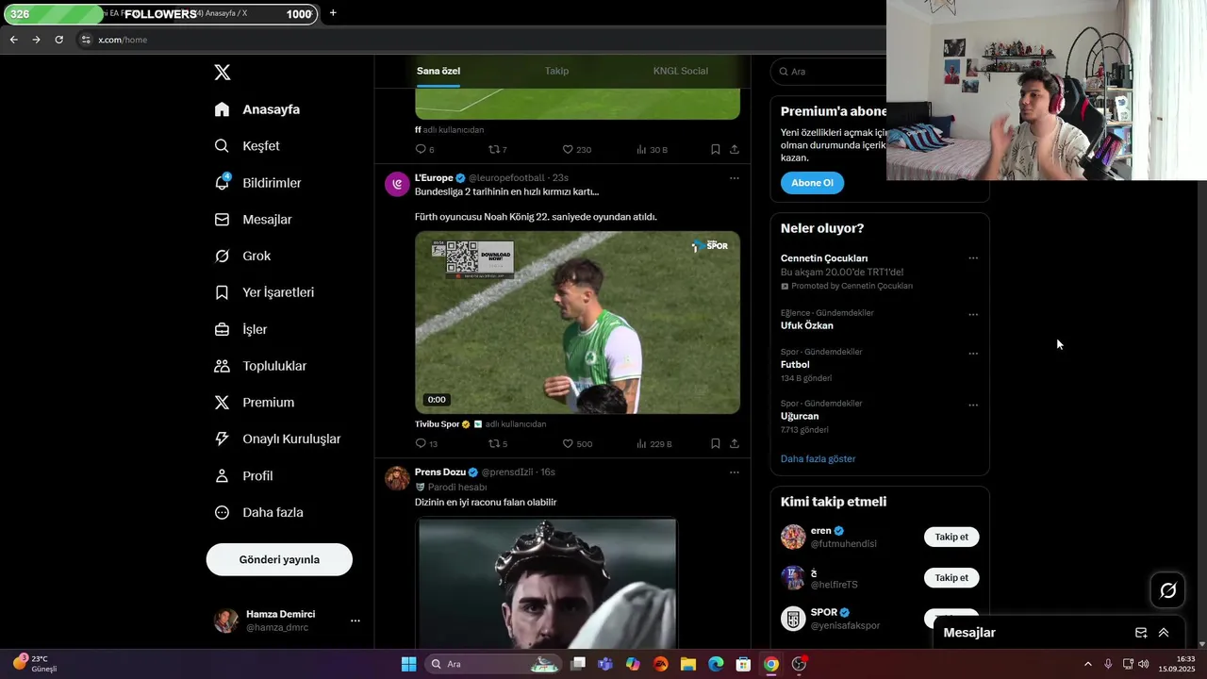Click Daha fazla göster link
1207x679 pixels.
tap(818, 459)
